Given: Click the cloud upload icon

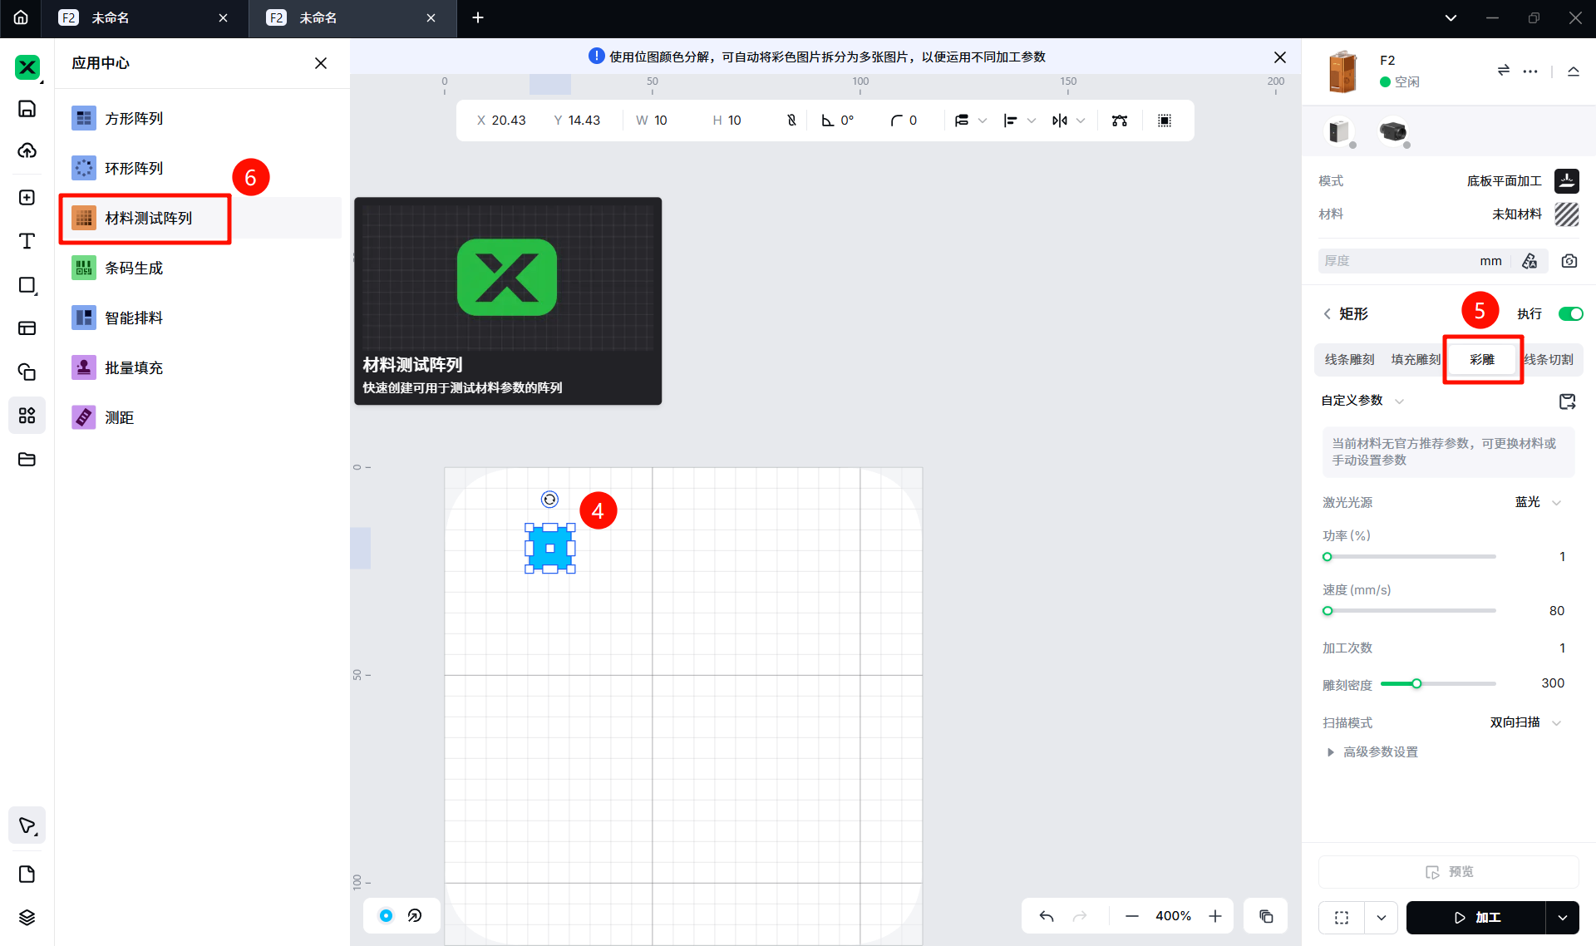Looking at the screenshot, I should pos(27,150).
